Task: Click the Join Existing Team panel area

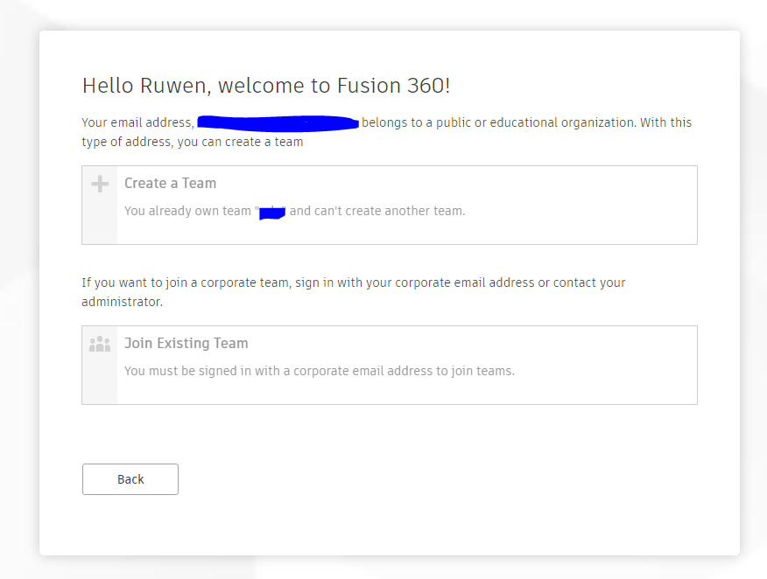Action: (390, 365)
